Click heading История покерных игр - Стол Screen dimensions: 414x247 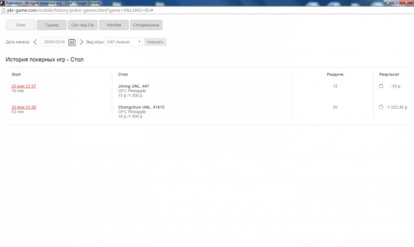tap(44, 60)
